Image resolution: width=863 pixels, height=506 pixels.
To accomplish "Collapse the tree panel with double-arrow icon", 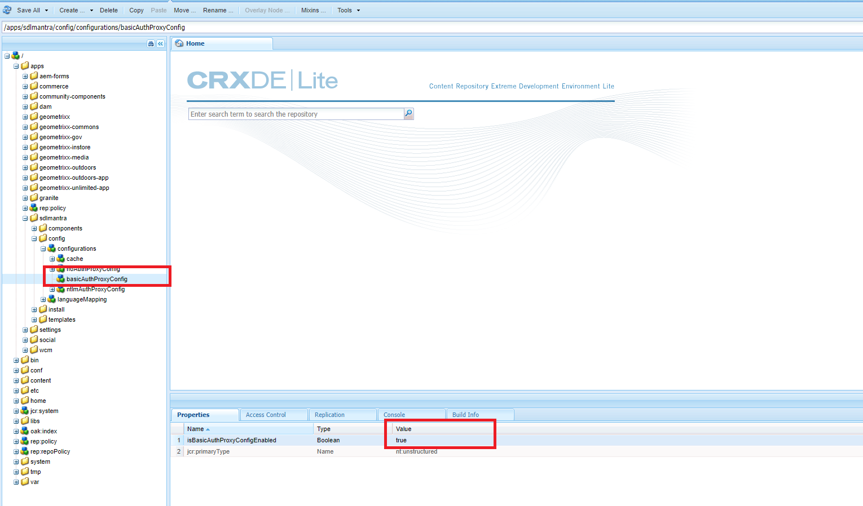I will point(160,43).
